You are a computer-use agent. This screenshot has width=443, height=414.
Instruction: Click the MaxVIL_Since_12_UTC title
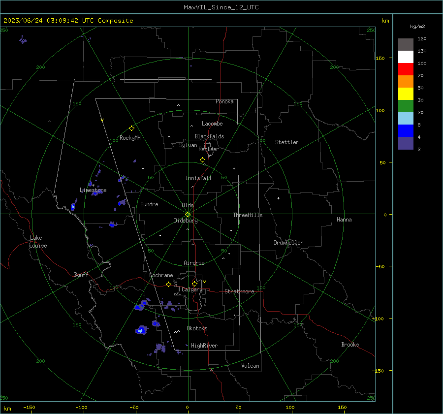point(221,7)
